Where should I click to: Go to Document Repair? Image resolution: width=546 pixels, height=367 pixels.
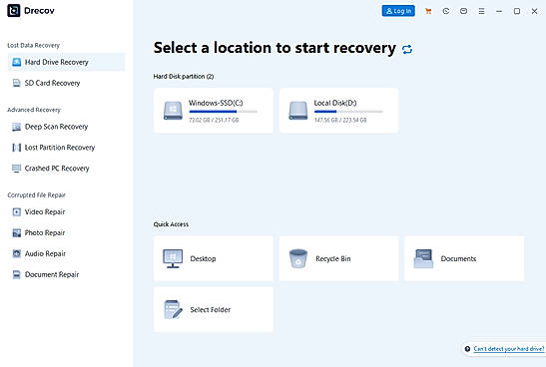66,274
